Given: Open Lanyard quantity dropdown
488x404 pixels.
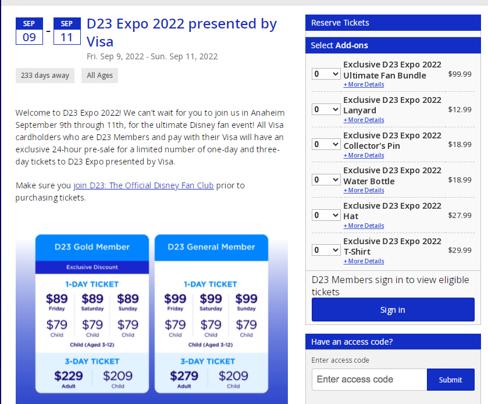Looking at the screenshot, I should [x=326, y=109].
